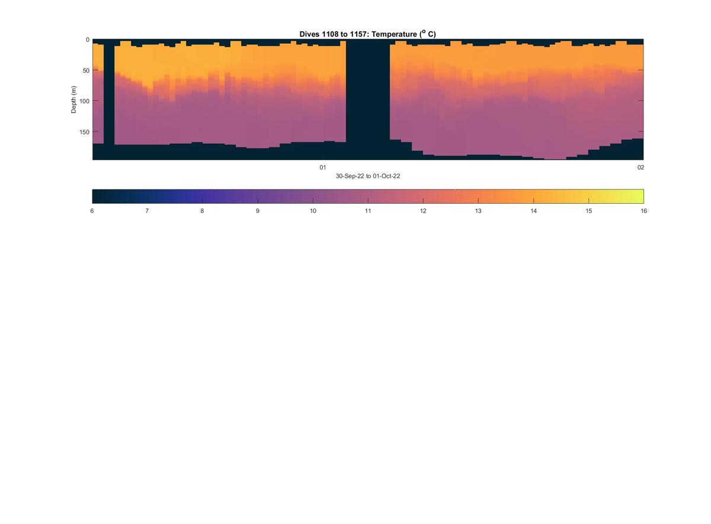Click the colorbar tick label '7'
711x524 pixels.
point(147,211)
